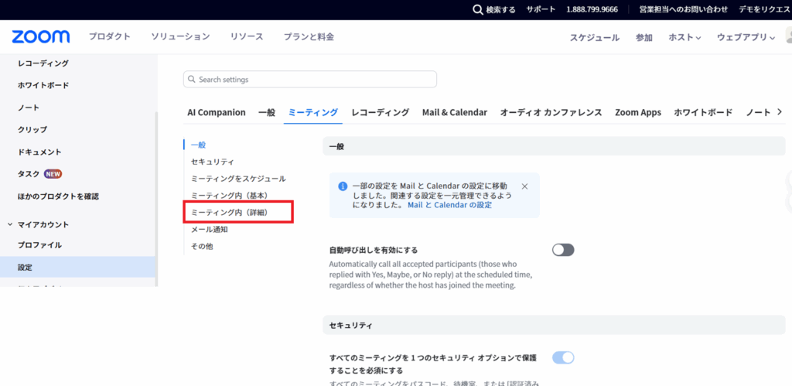This screenshot has width=792, height=386.
Task: Open the プロダクト menu
Action: click(x=110, y=37)
